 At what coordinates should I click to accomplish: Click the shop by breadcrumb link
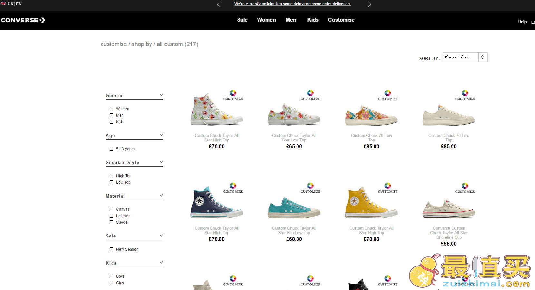tap(141, 44)
